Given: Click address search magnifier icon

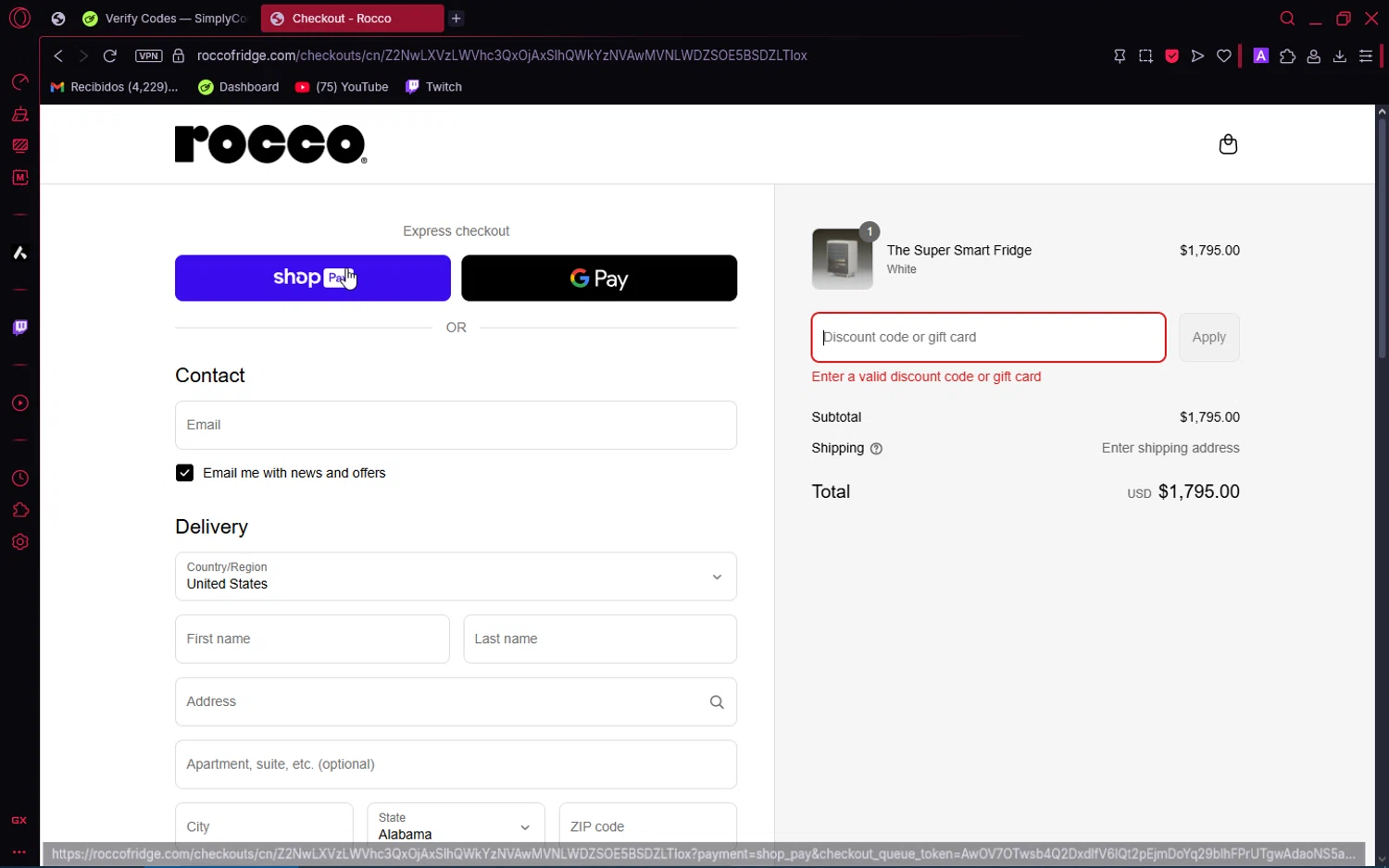Looking at the screenshot, I should [717, 702].
